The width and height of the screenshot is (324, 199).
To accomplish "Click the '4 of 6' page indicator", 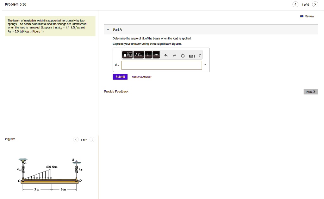I will point(305,4).
